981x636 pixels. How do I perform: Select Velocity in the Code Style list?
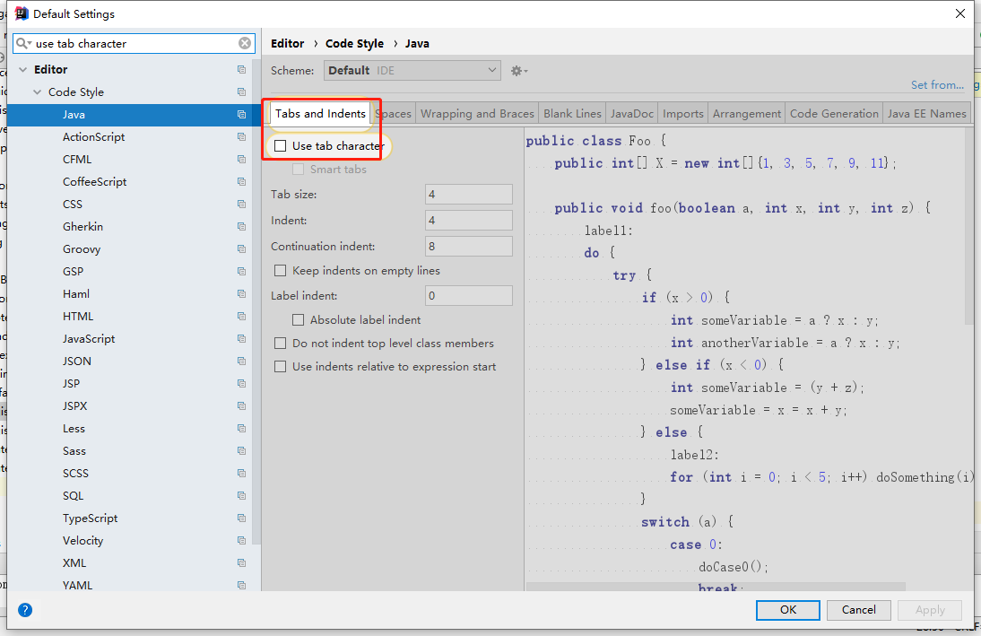tap(82, 541)
